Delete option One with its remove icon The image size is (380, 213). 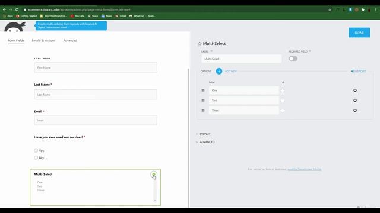click(355, 91)
